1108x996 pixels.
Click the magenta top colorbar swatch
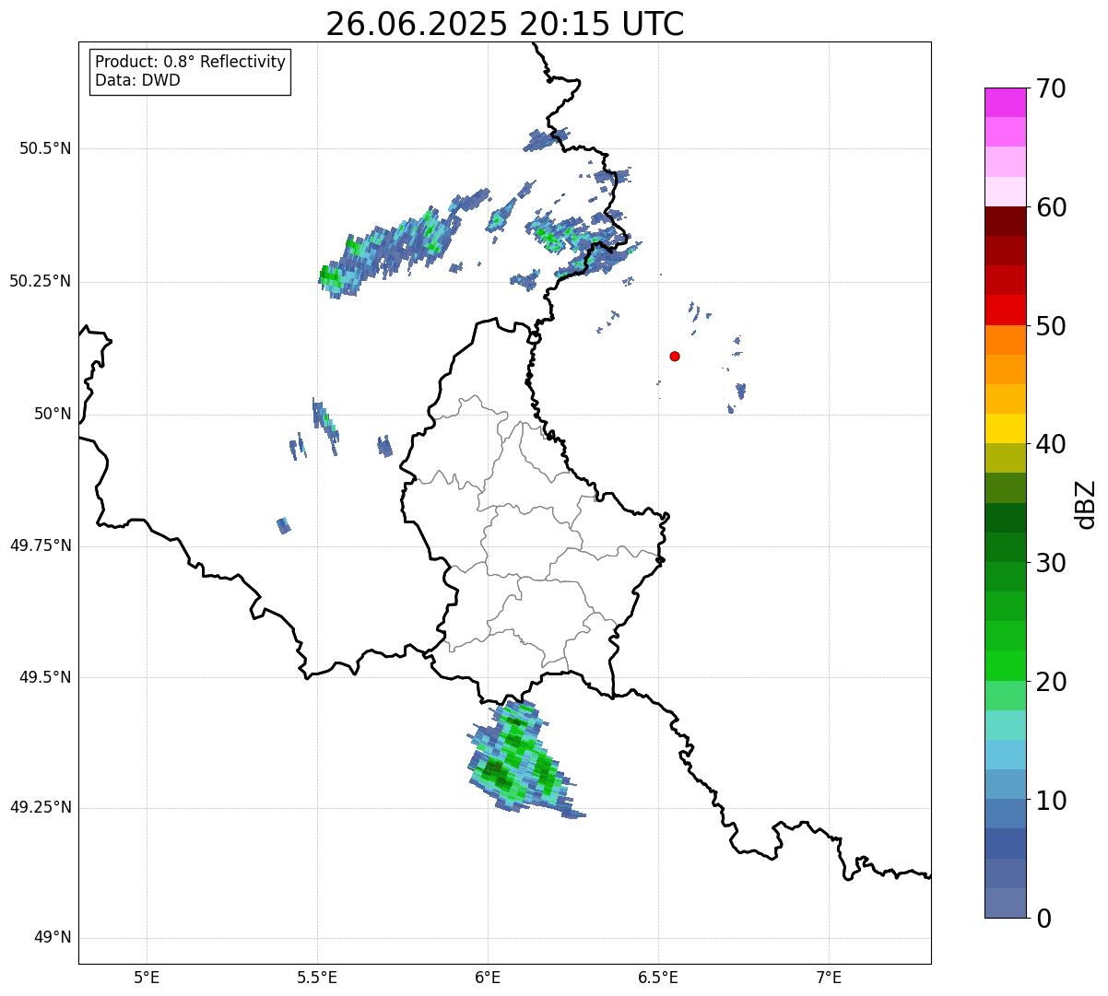click(1005, 102)
